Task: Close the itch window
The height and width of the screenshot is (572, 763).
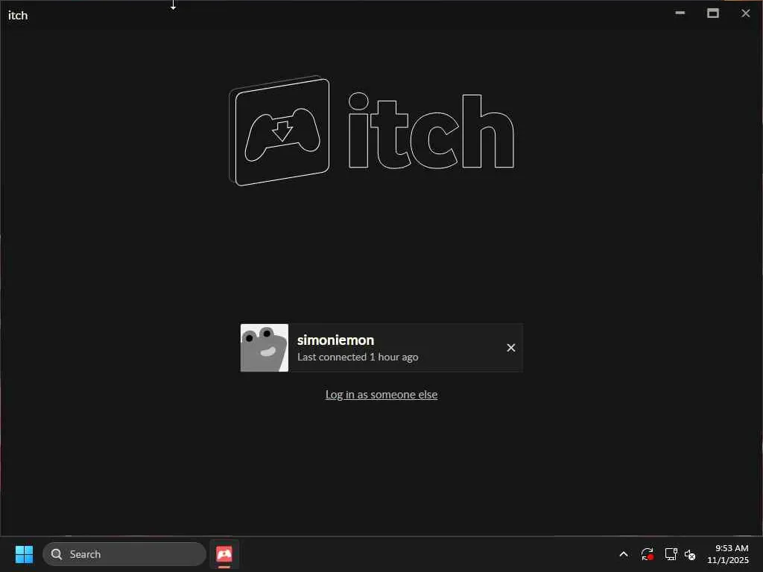Action: click(x=745, y=13)
